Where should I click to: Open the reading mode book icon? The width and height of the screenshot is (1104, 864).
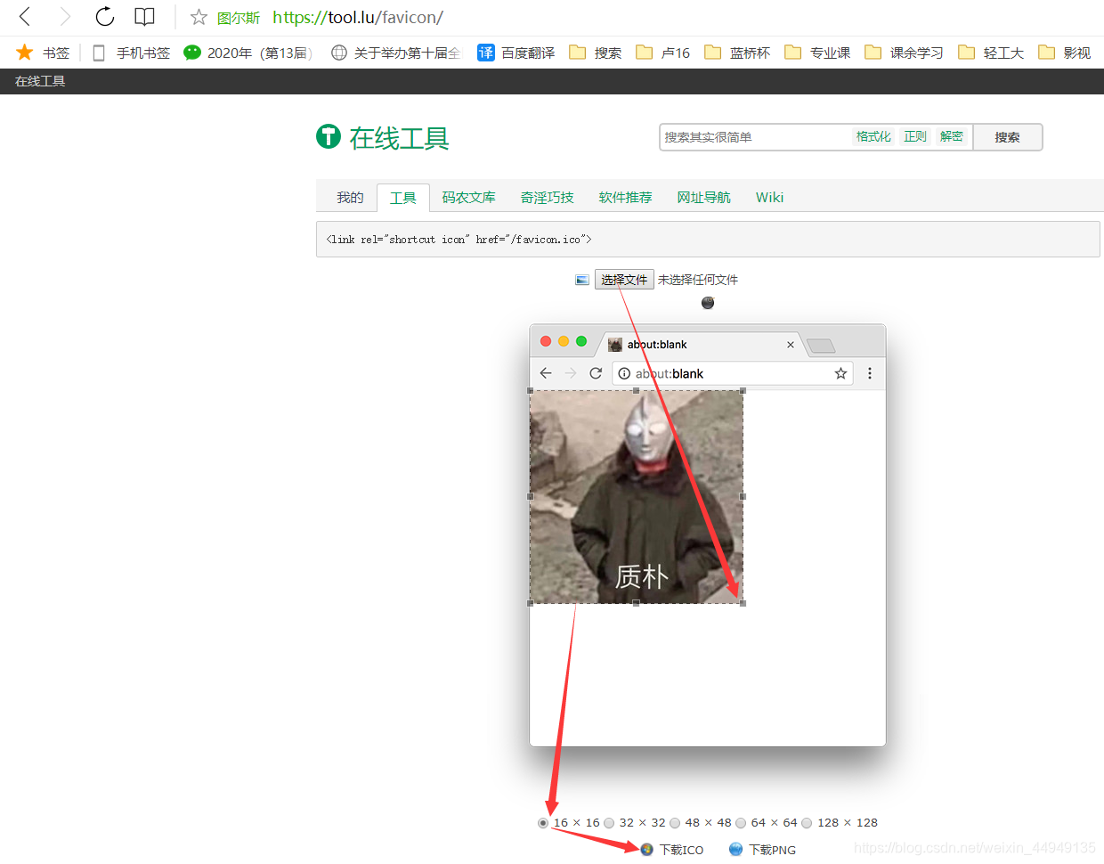tap(144, 17)
